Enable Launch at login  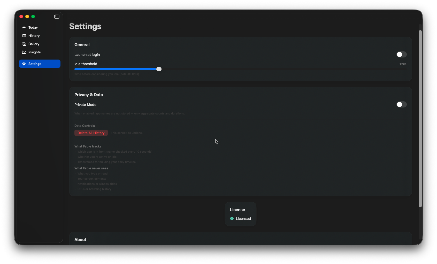click(401, 54)
